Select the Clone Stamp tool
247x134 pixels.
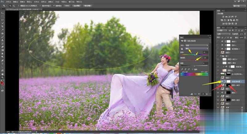click(x=2, y=40)
